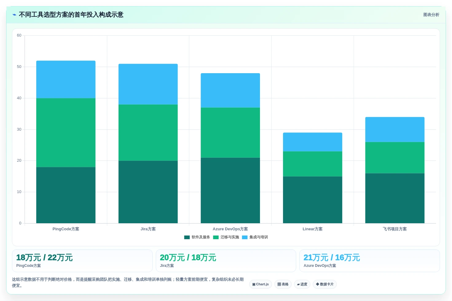
Task: Click the Linear方案 green bar segment
Action: [312, 164]
